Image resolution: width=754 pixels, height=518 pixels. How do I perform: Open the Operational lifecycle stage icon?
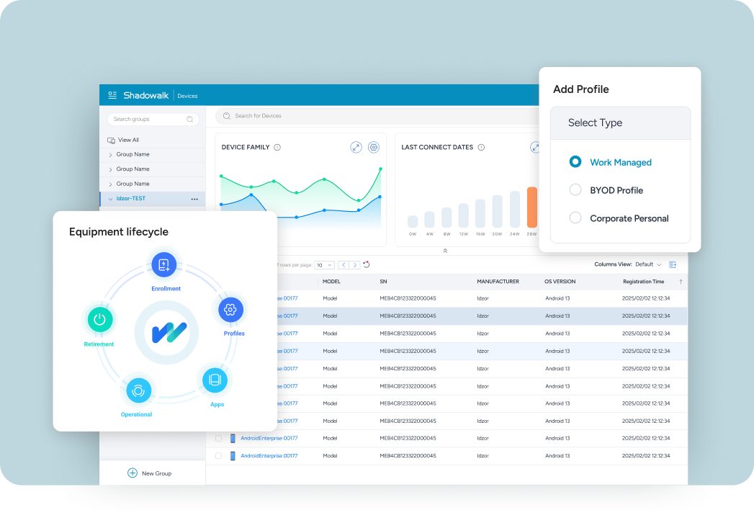click(x=138, y=390)
